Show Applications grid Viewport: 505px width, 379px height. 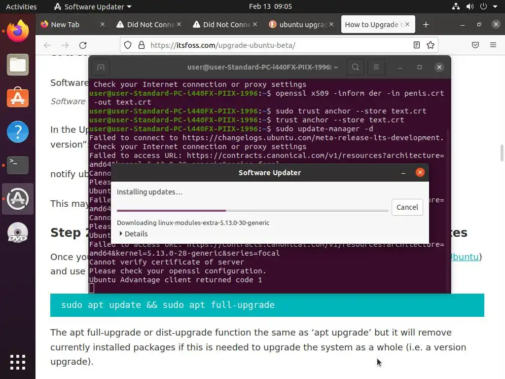18,362
